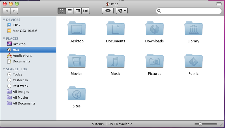Click the Downloads folder label
Screen dimensions: 225x128
154,41
